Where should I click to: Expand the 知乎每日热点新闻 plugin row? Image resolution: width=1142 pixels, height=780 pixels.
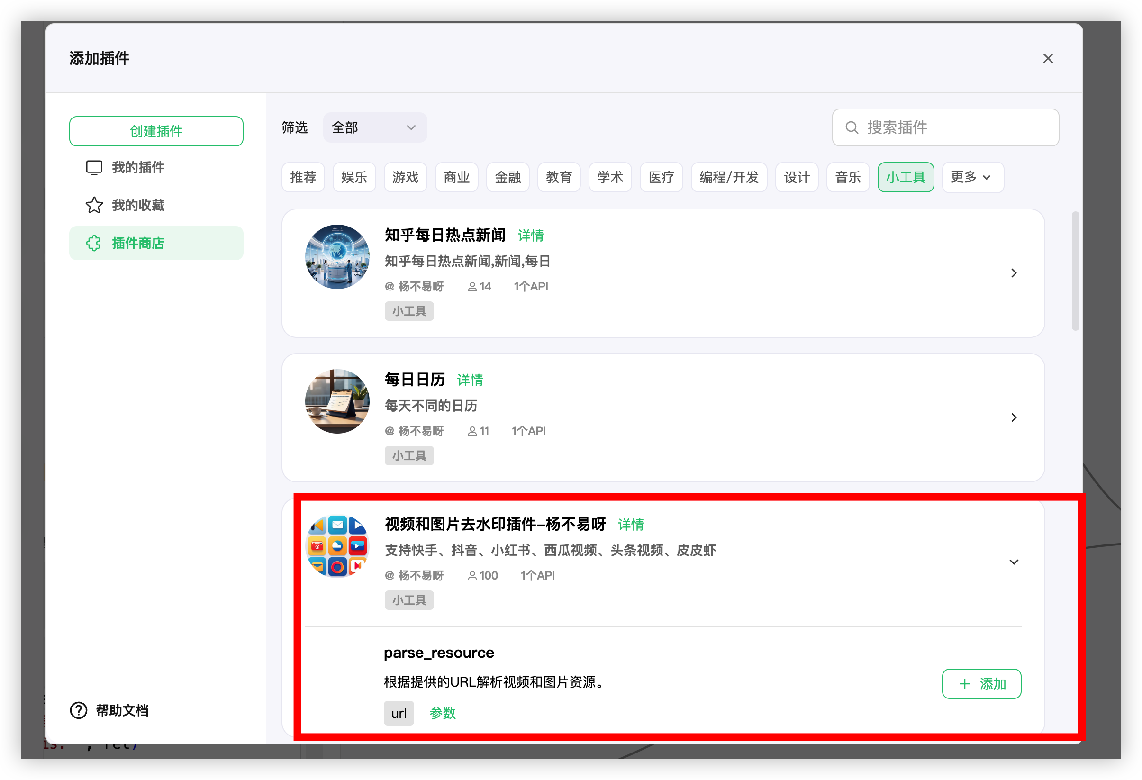pos(1013,273)
